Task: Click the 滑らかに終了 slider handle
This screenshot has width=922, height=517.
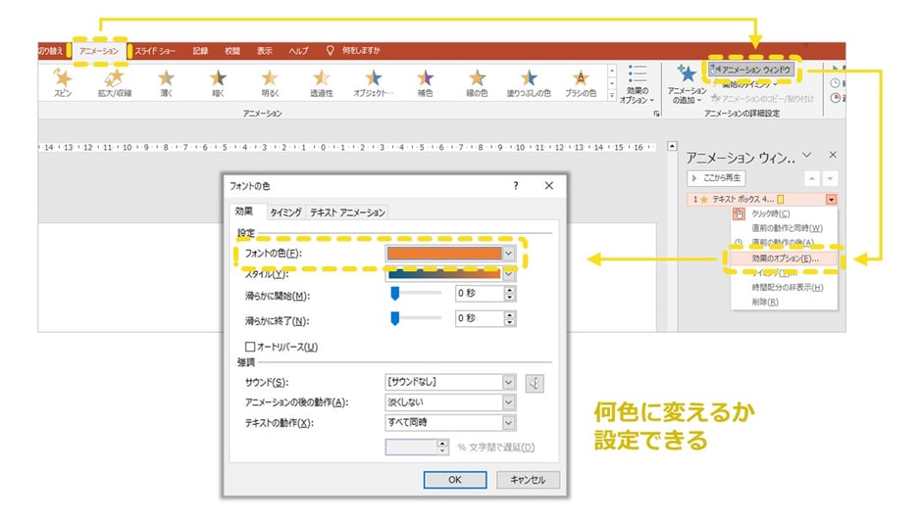Action: click(x=395, y=318)
